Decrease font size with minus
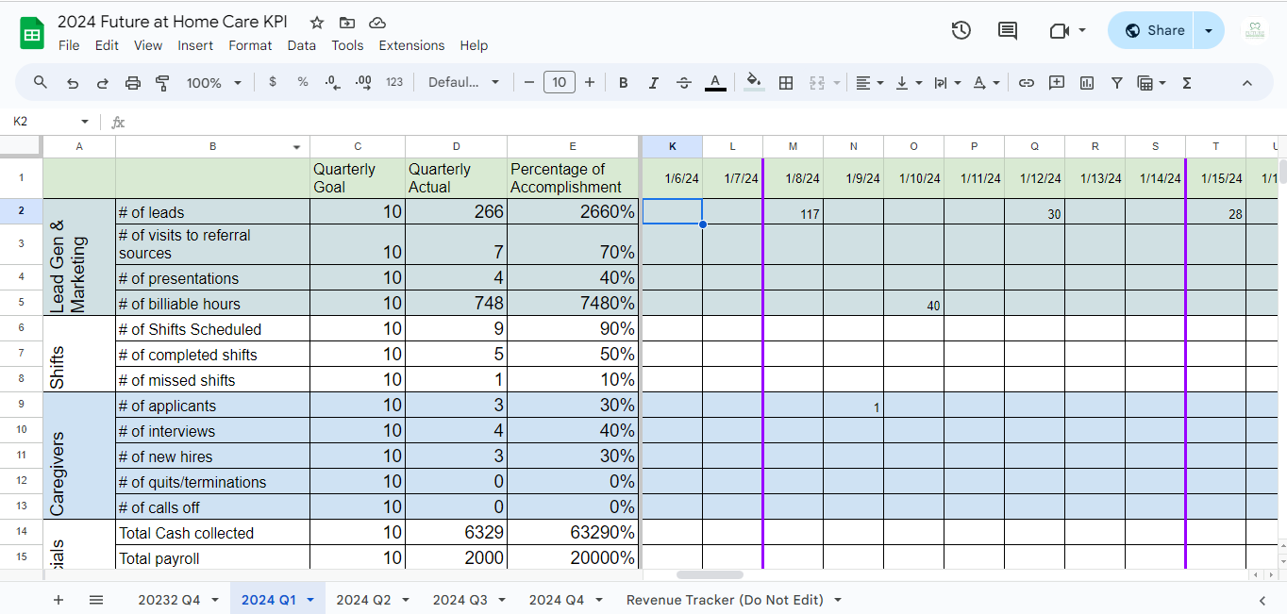This screenshot has height=614, width=1287. coord(529,82)
